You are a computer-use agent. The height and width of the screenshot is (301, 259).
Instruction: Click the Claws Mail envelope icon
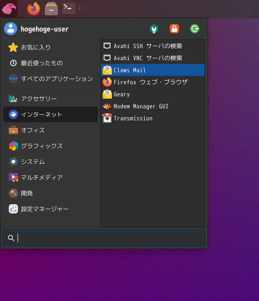point(107,70)
